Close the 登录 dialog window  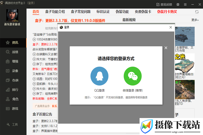pos(171,27)
